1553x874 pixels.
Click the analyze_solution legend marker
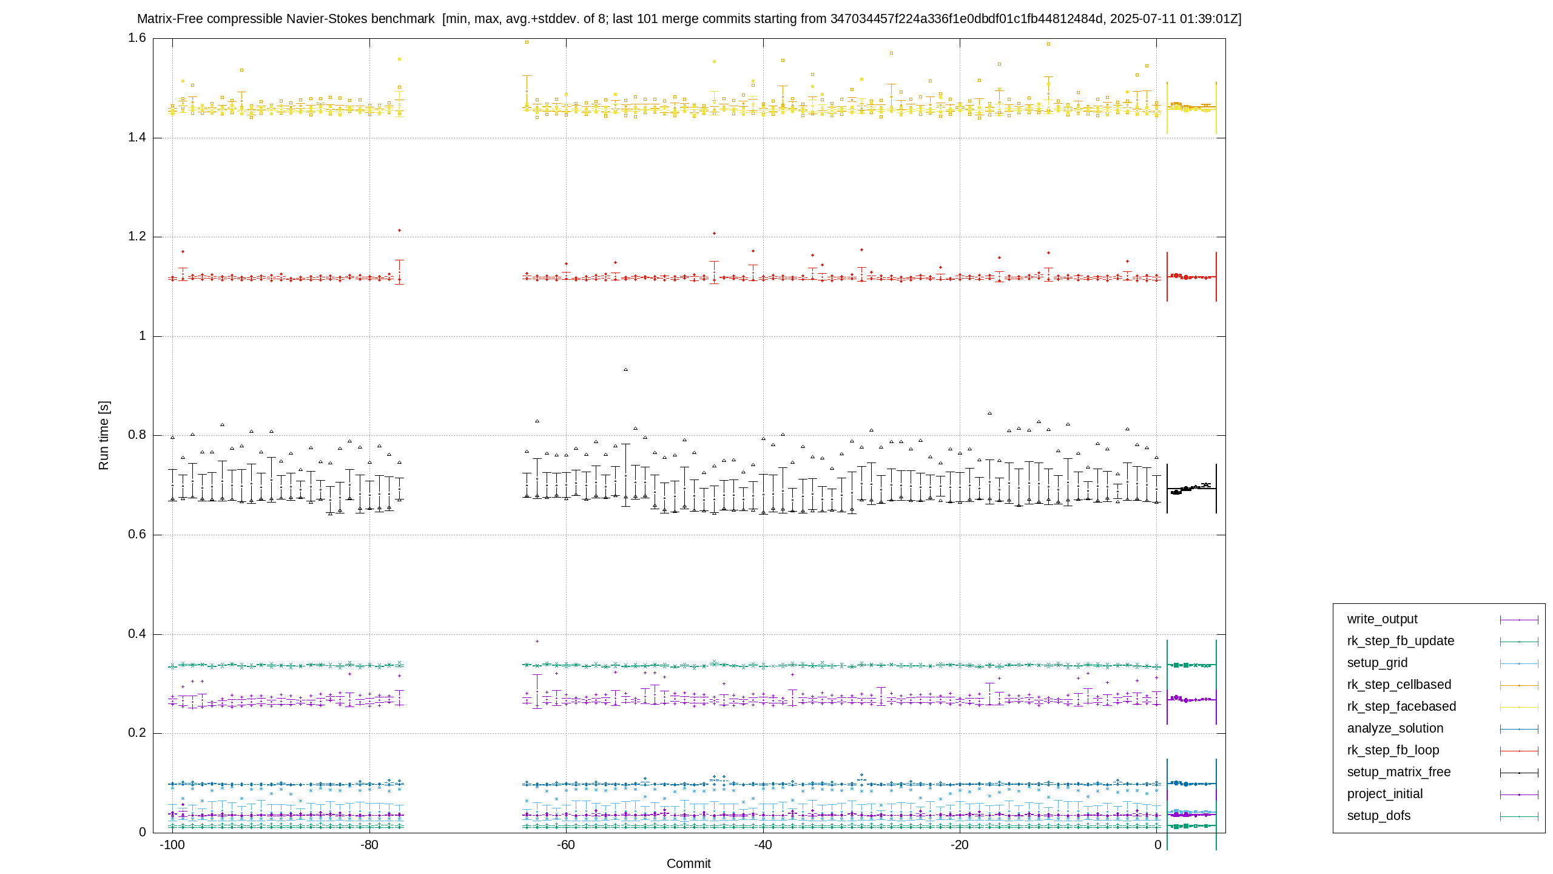(1519, 729)
